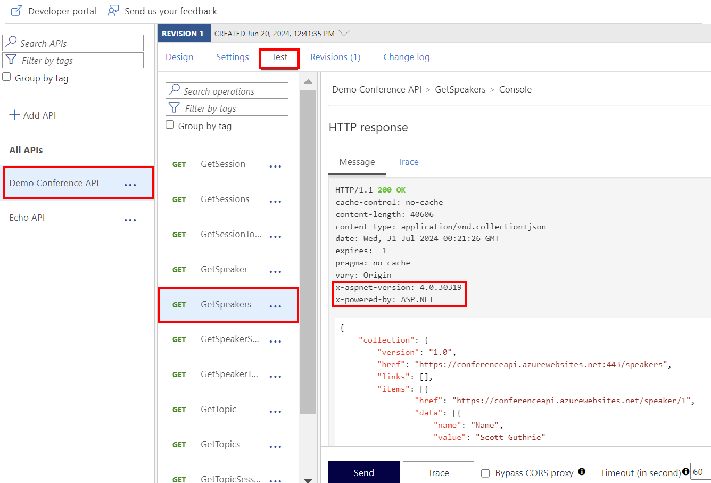Screen dimensions: 711x483
Task: Click the operations list scroll up arrow
Action: tap(308, 81)
